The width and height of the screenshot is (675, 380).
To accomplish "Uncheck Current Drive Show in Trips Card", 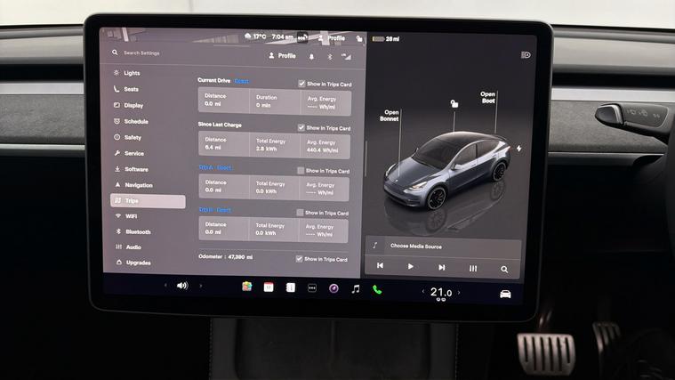I will 301,84.
